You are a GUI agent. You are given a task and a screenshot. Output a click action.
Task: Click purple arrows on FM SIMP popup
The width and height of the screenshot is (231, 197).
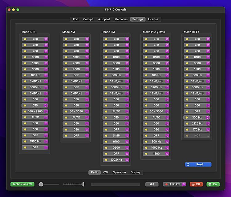[x=127, y=136]
